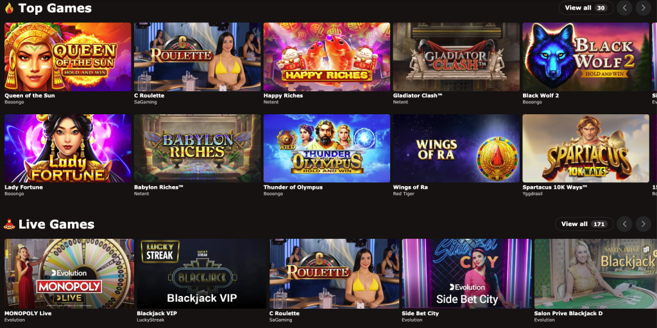Open Lady Fortune game thumbnail
Screen dimensions: 657x328
click(x=68, y=148)
